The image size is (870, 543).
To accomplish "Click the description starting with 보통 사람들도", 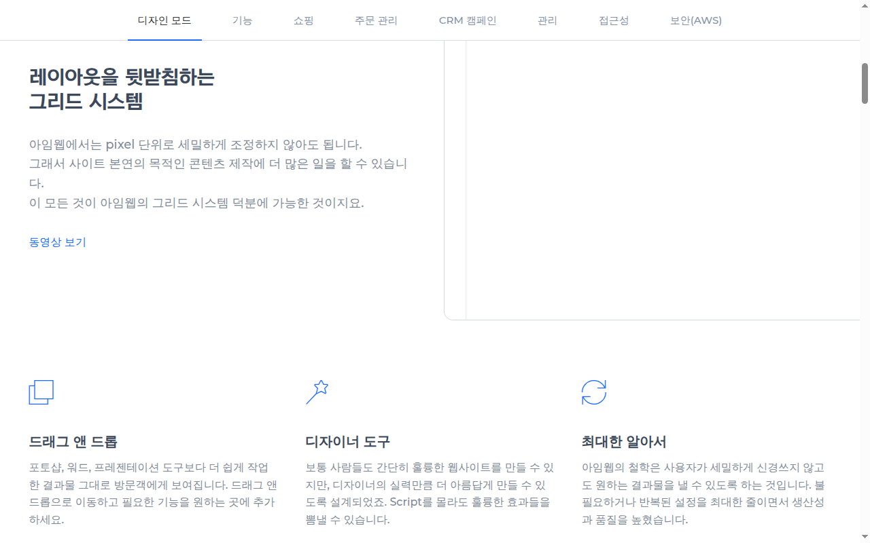I will click(x=430, y=493).
